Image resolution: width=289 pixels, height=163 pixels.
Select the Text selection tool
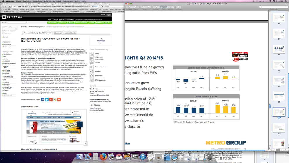pyautogui.click(x=164, y=7)
